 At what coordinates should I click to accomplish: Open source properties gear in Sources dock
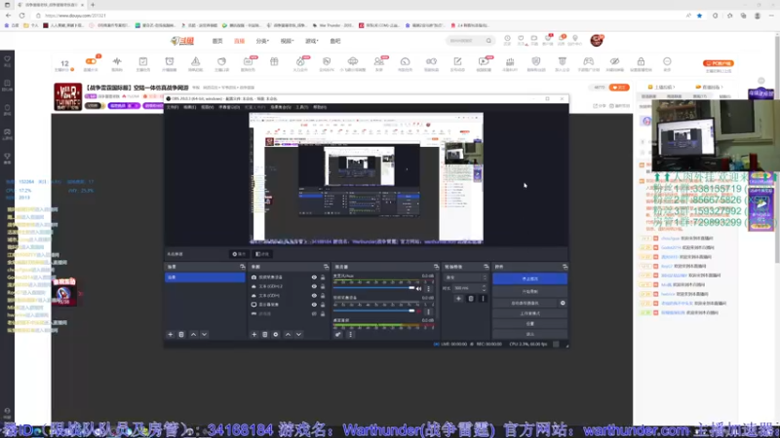(x=276, y=335)
